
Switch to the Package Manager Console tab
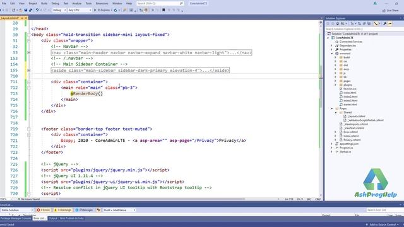point(16,218)
